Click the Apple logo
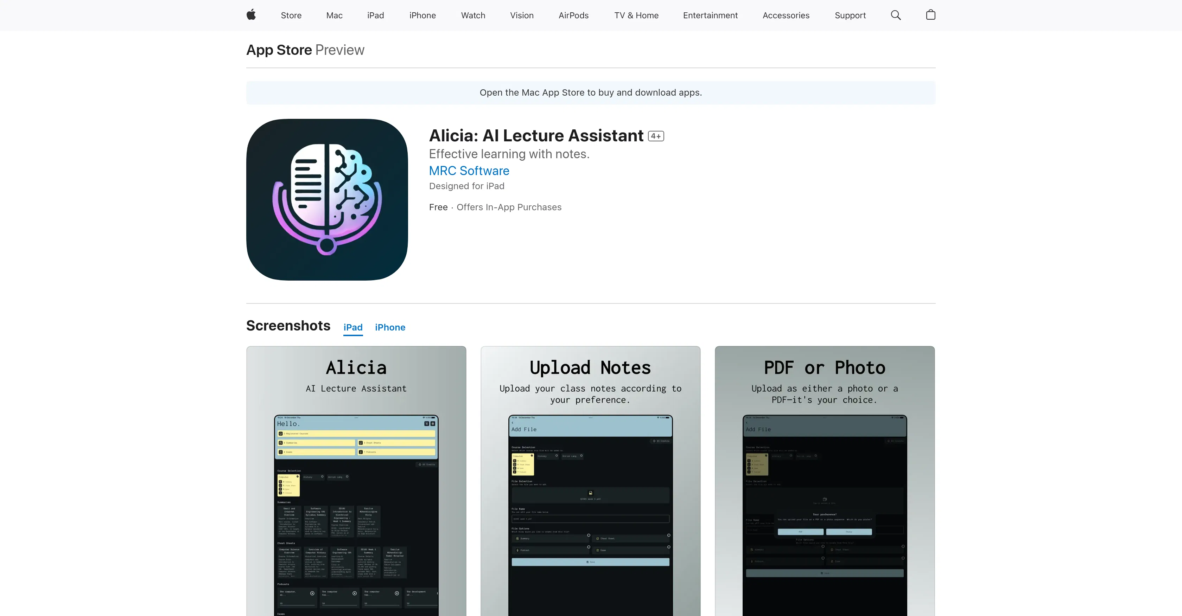The height and width of the screenshot is (616, 1182). coord(251,15)
